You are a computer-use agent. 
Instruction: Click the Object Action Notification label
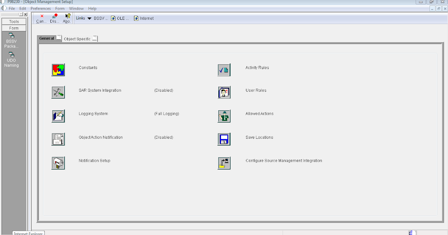pos(101,137)
